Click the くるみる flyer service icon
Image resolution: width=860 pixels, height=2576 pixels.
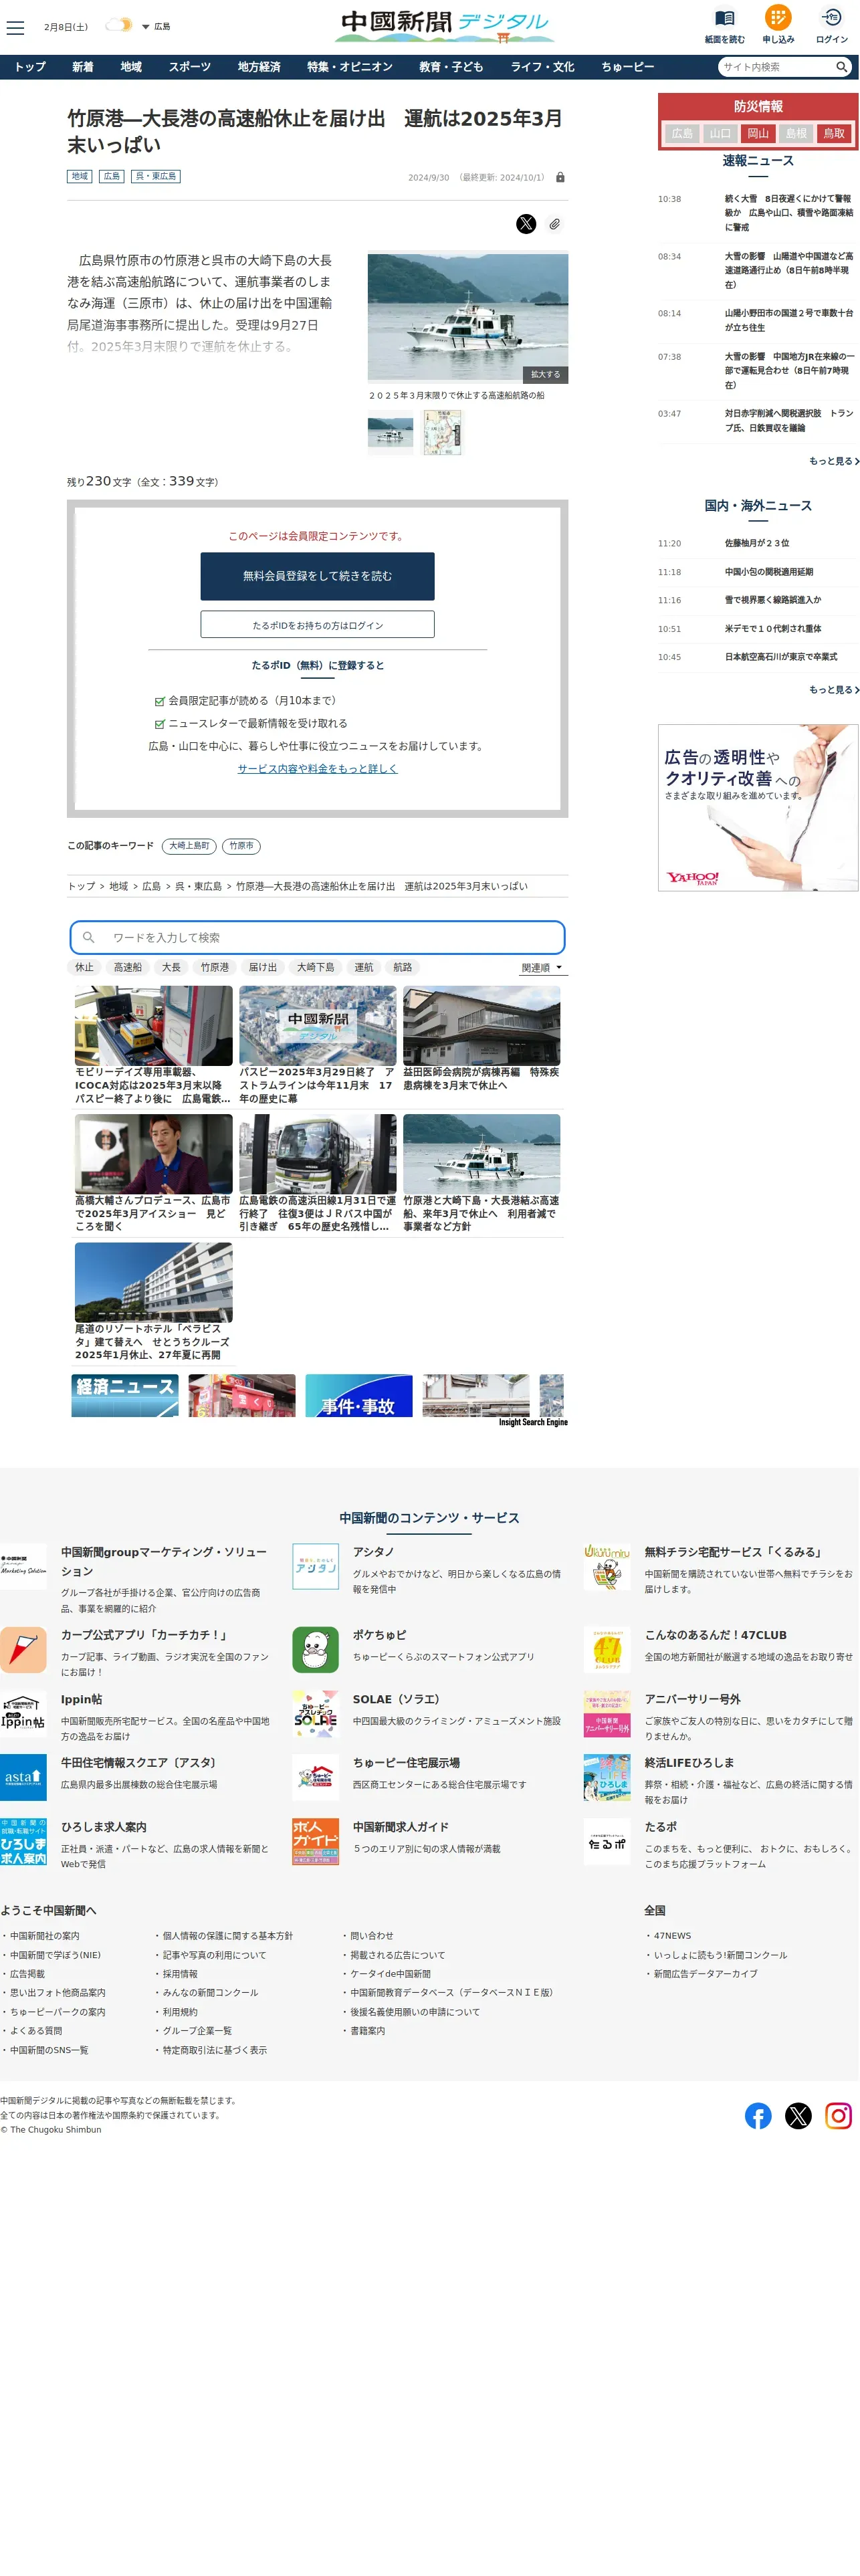(x=607, y=1566)
